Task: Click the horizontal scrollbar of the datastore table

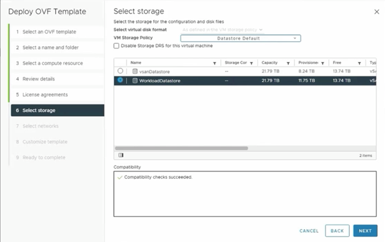Action: [x=182, y=147]
